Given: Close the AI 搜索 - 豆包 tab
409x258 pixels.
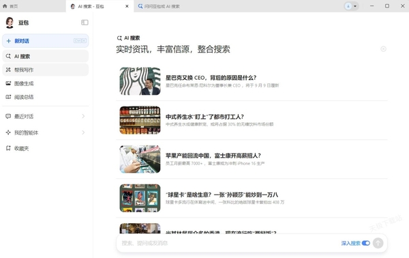Looking at the screenshot, I should (127, 6).
